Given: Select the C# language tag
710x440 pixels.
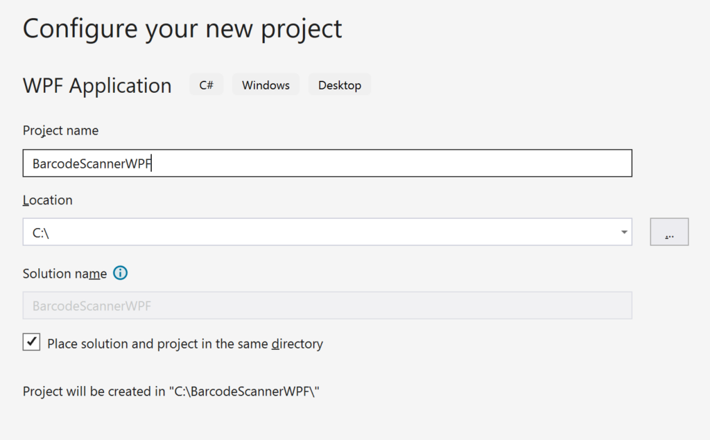Looking at the screenshot, I should [x=206, y=85].
